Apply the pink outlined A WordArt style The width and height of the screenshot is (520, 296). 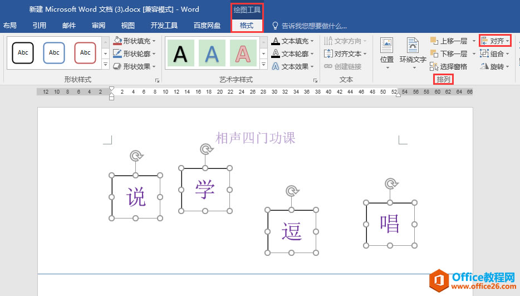(243, 53)
